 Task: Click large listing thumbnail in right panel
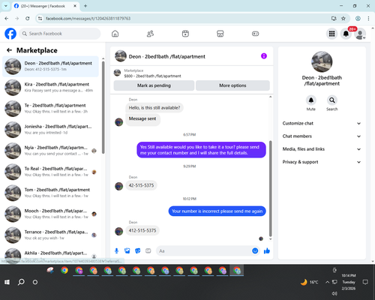[x=322, y=61]
